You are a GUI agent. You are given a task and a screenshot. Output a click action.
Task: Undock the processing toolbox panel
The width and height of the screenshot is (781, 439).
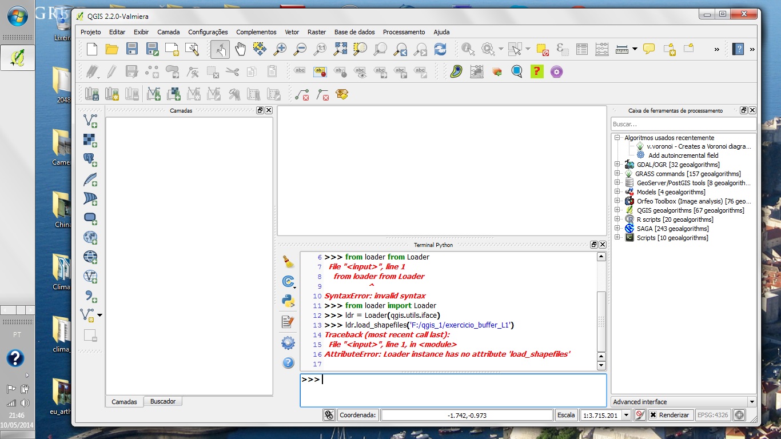point(744,110)
